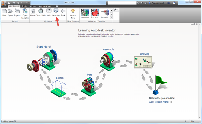Open the Sketch tutorial
Viewport: 202px width, 124px height.
click(x=60, y=78)
